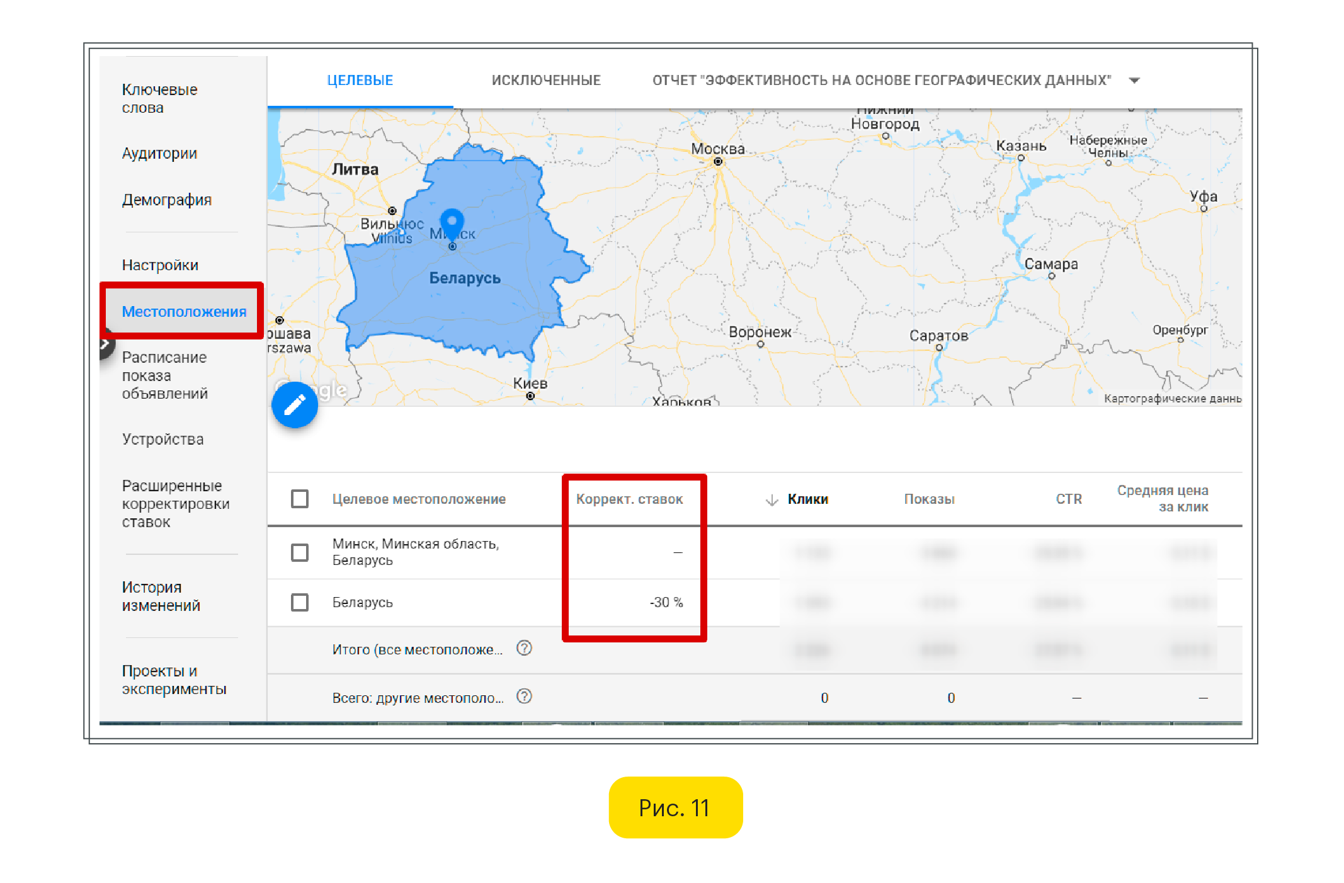
Task: Check the Беларусь row checkbox
Action: coord(300,603)
